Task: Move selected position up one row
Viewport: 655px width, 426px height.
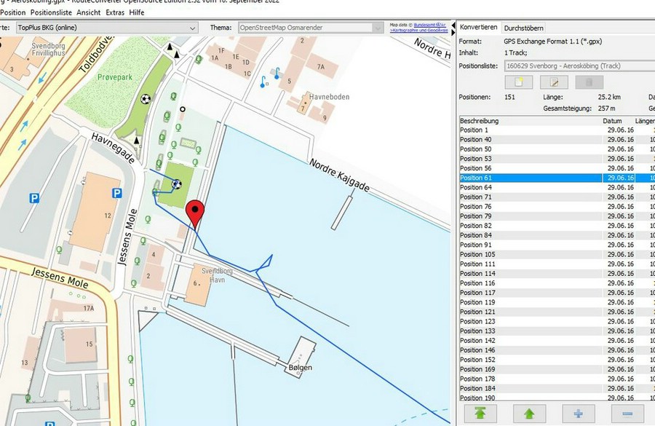Action: 529,414
